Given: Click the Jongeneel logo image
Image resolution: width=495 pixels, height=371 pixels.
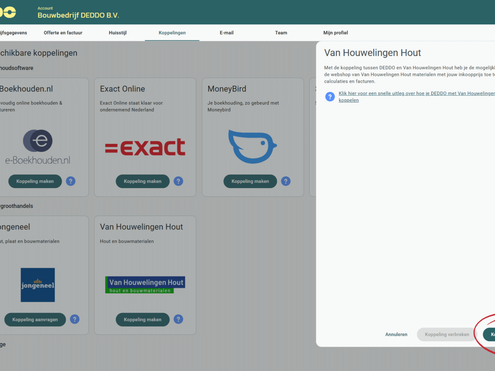Looking at the screenshot, I should (x=38, y=285).
